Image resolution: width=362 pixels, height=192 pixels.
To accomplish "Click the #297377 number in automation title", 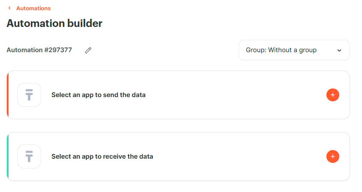I will [x=58, y=50].
